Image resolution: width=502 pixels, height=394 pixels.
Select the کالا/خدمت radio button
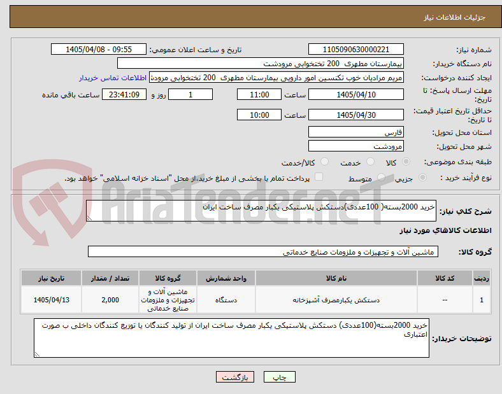pos(324,162)
